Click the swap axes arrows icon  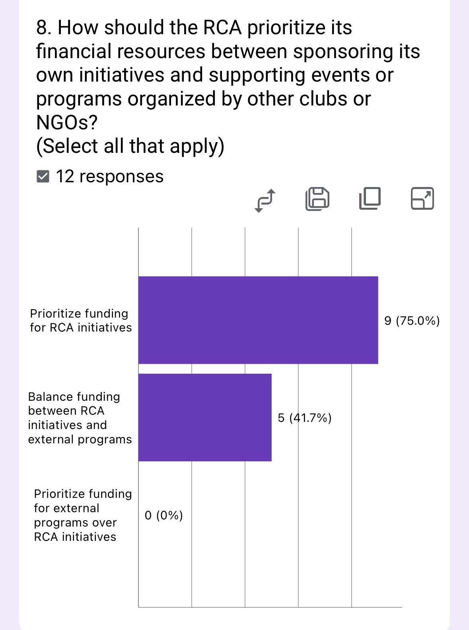pyautogui.click(x=265, y=200)
